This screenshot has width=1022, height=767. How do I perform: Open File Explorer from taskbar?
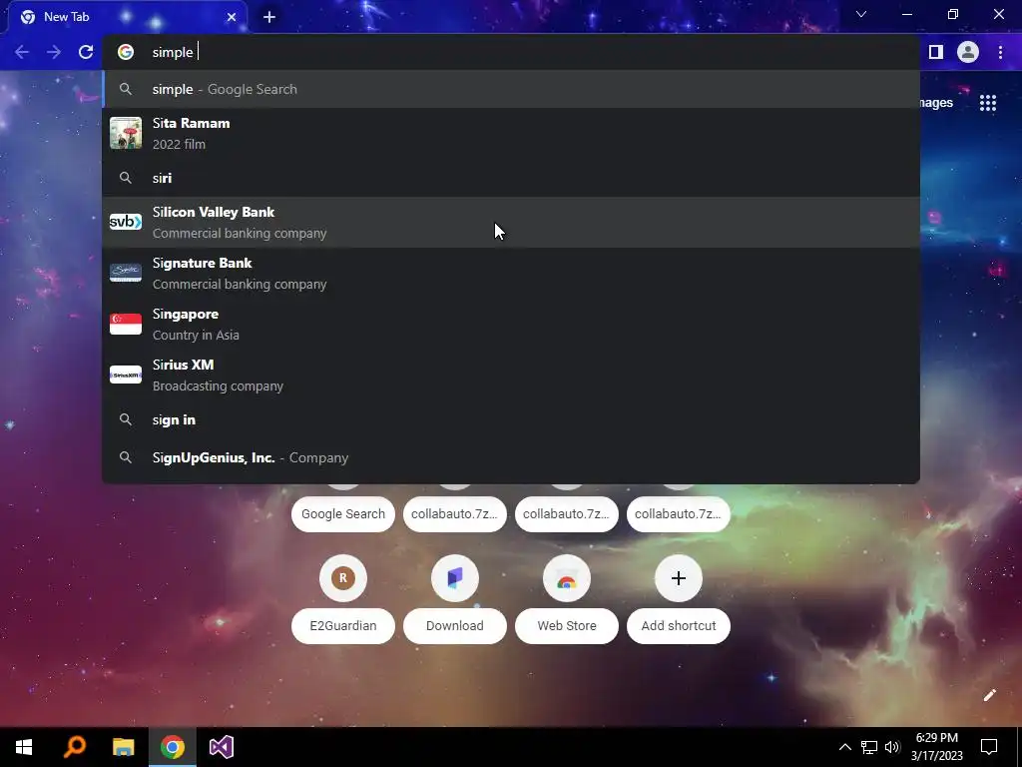point(123,747)
